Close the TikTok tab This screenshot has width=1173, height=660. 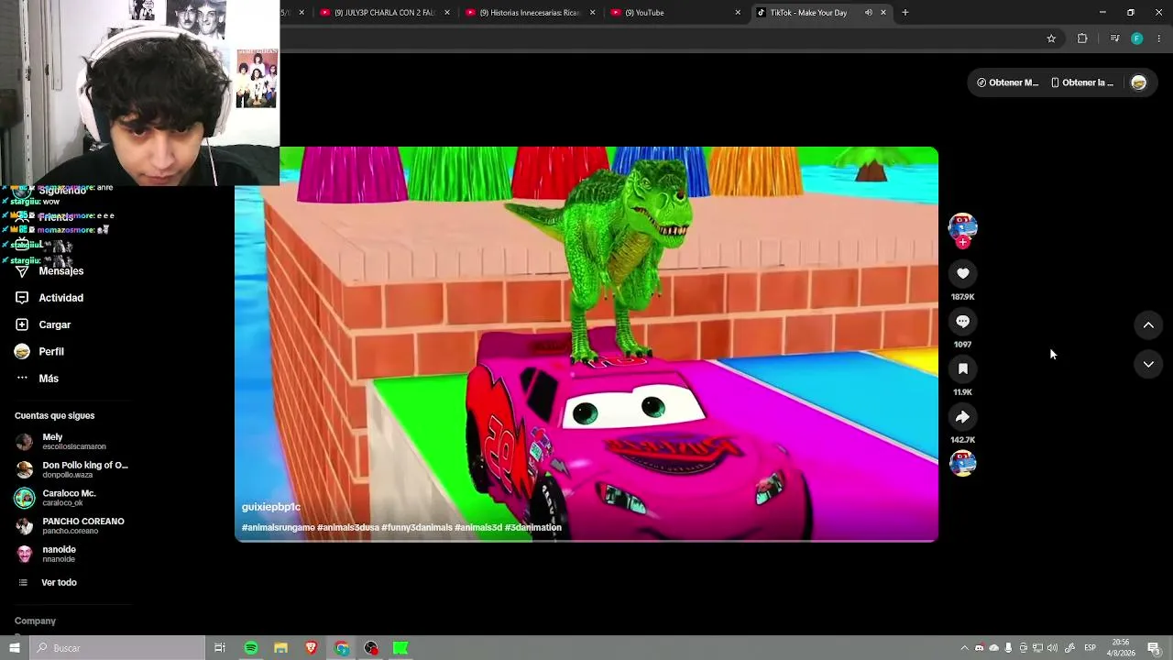[x=883, y=13]
